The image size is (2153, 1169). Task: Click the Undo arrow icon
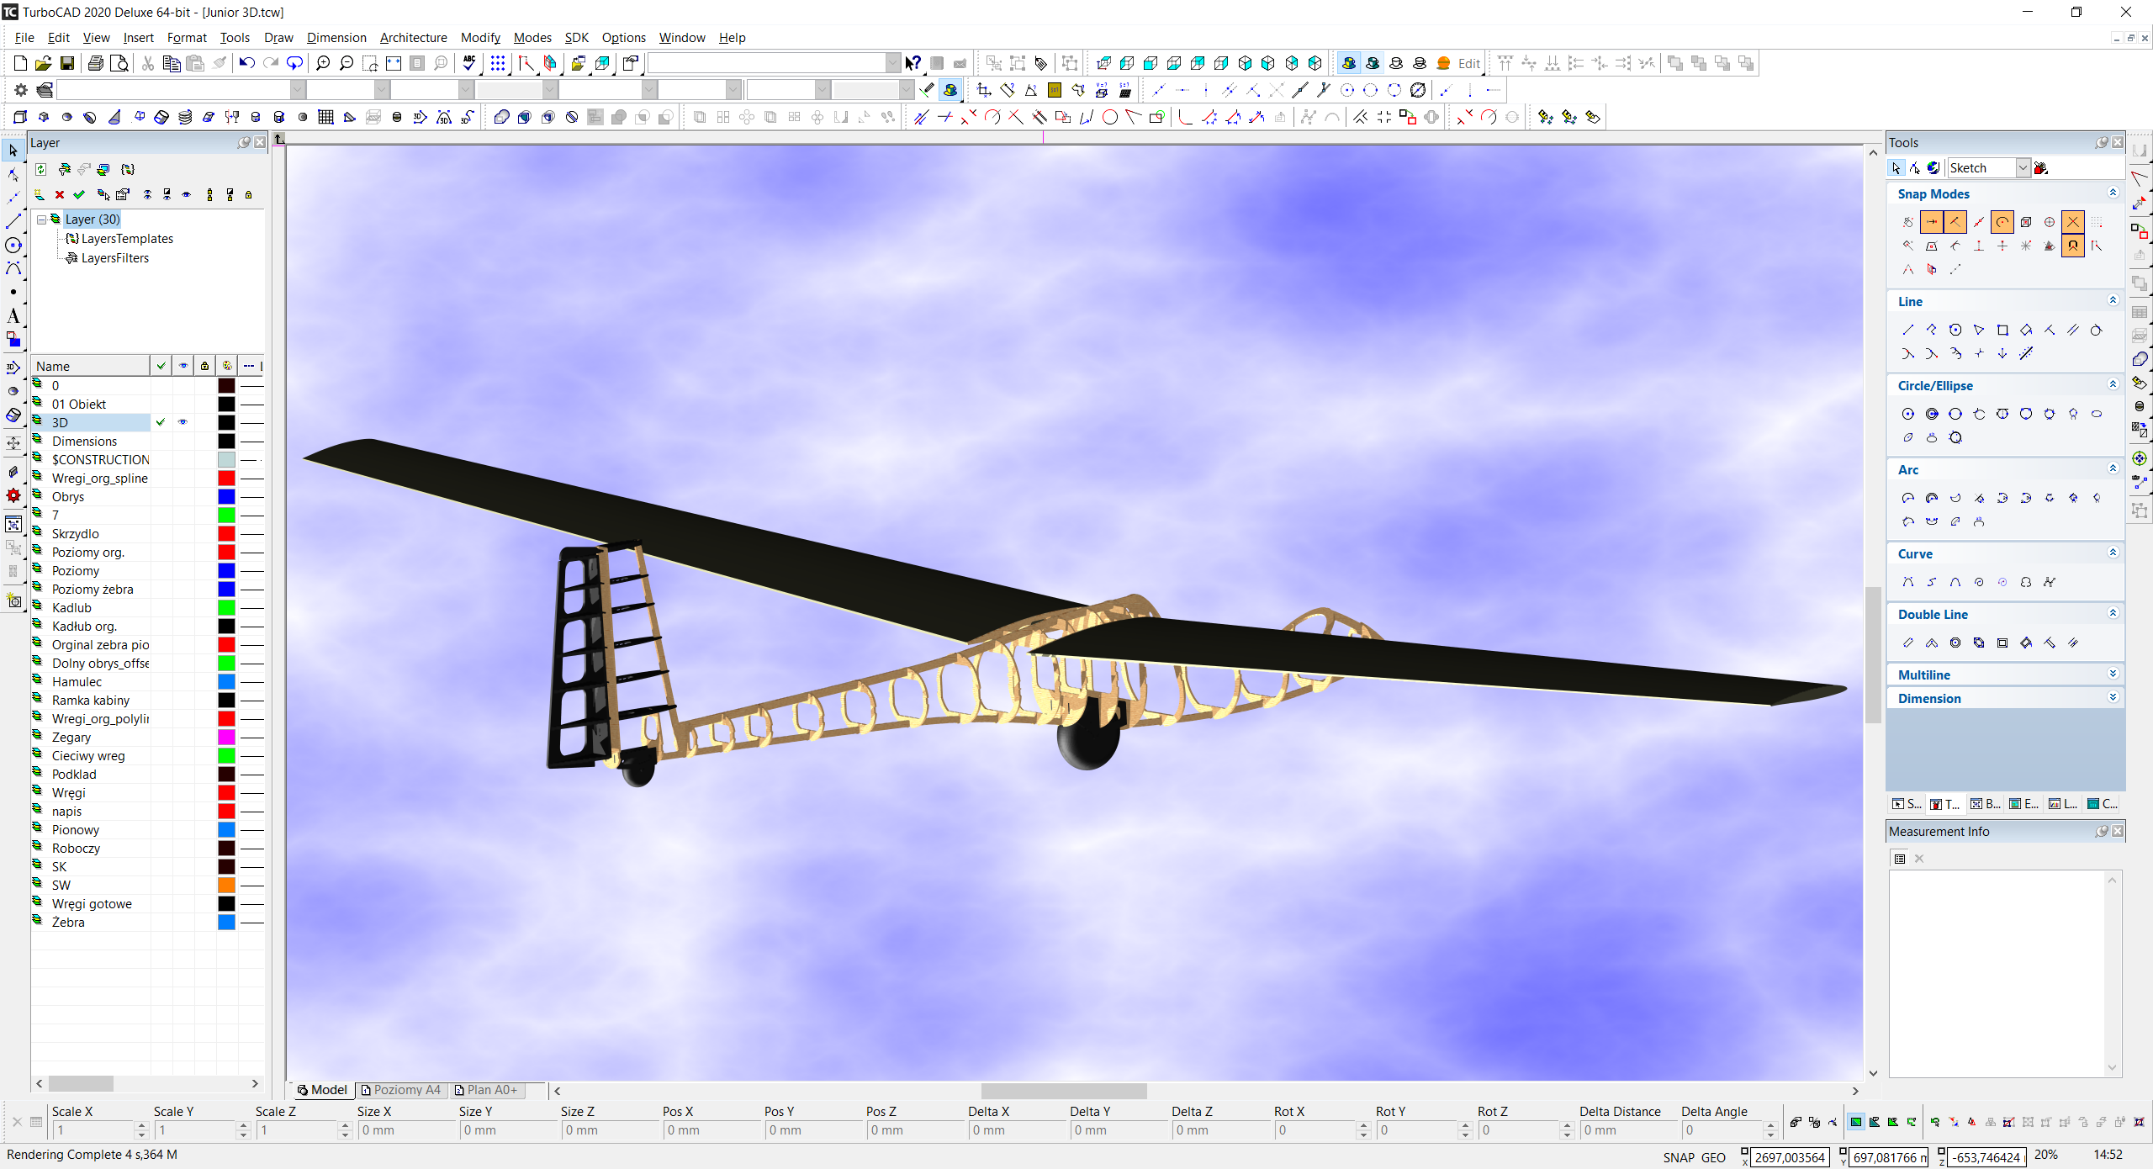click(x=246, y=63)
